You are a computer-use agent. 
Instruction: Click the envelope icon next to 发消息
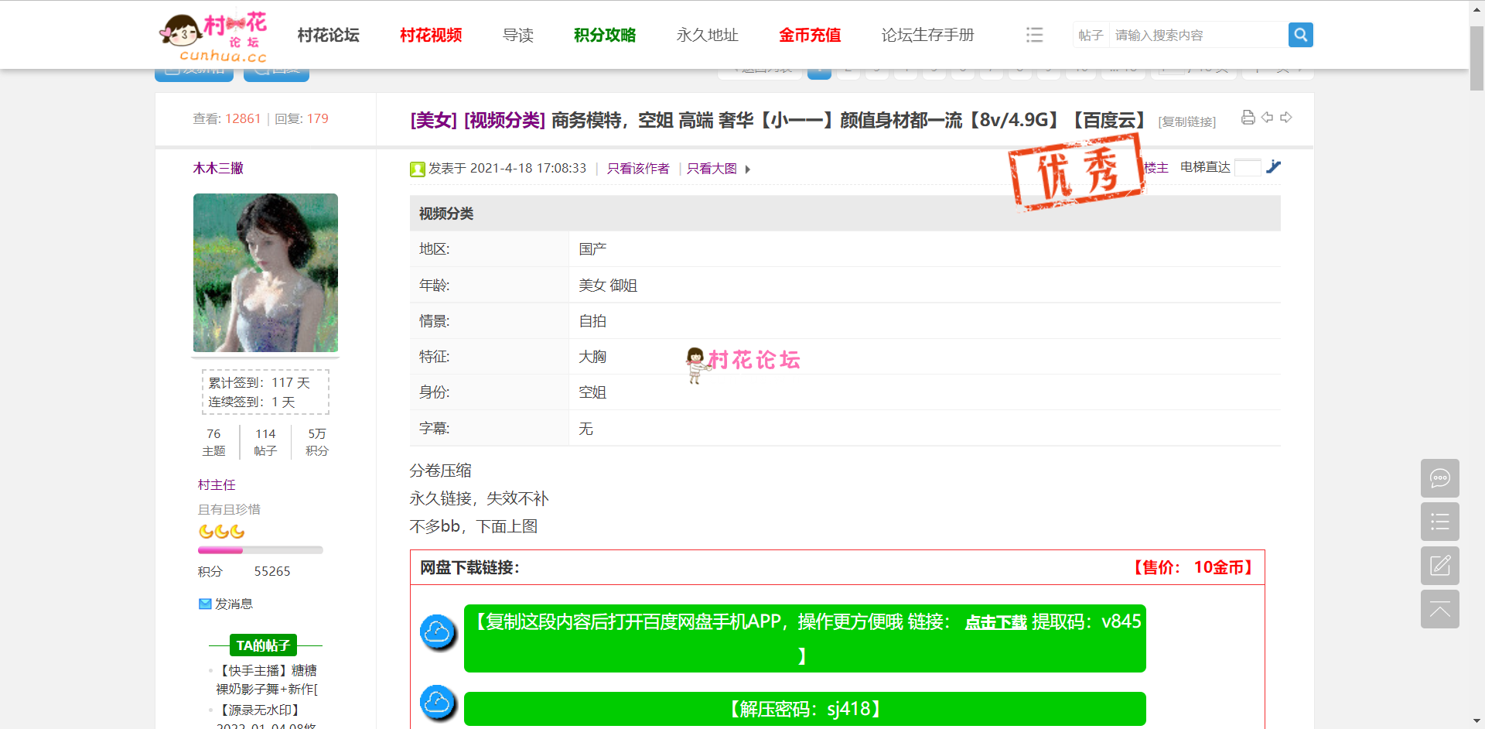pyautogui.click(x=205, y=604)
